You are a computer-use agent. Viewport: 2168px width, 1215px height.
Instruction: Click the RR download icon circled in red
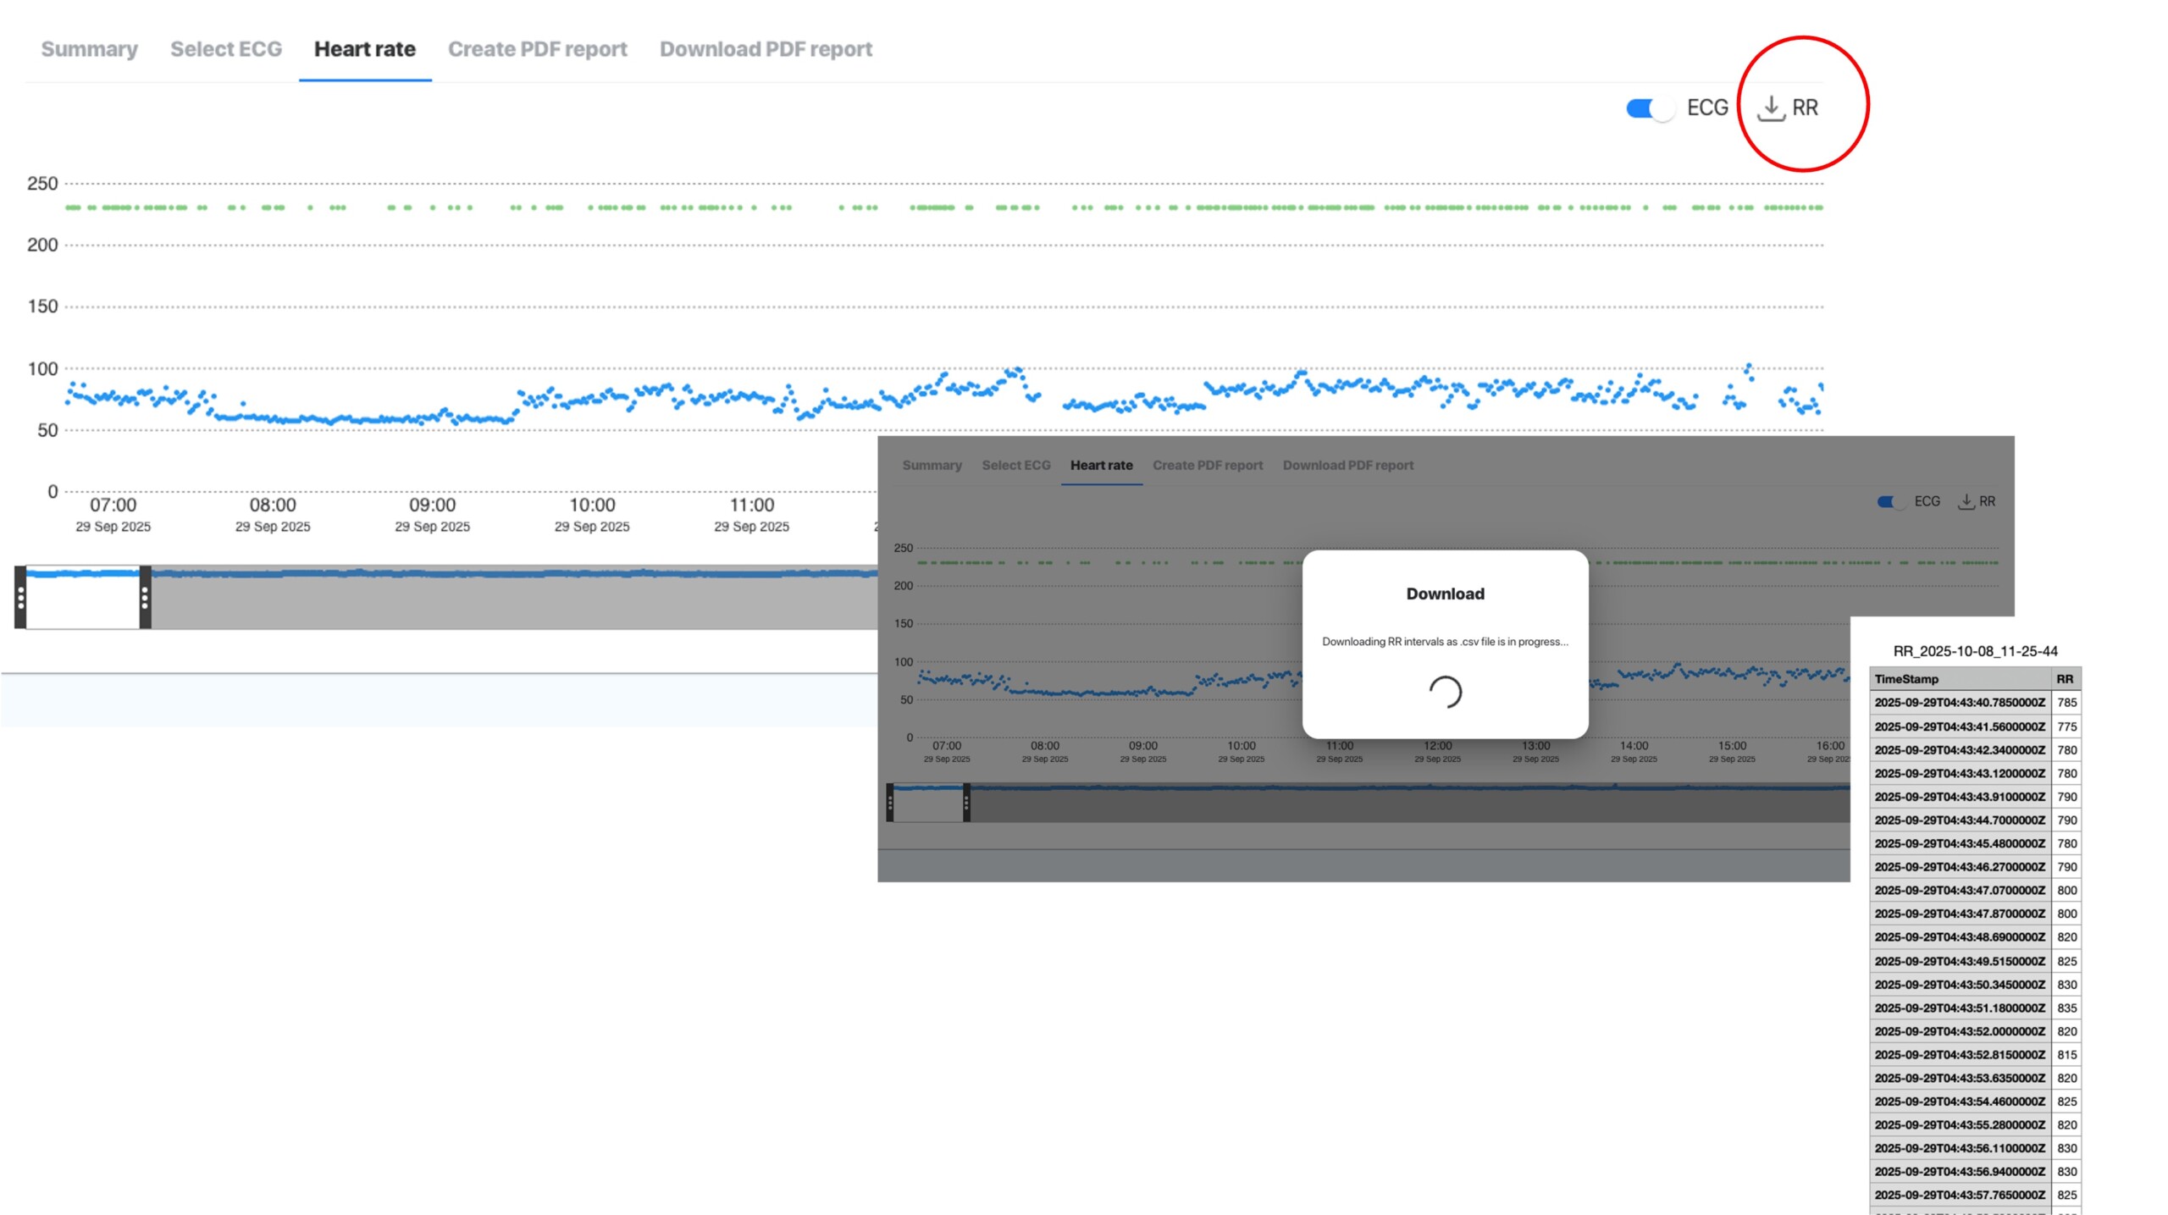point(1771,108)
